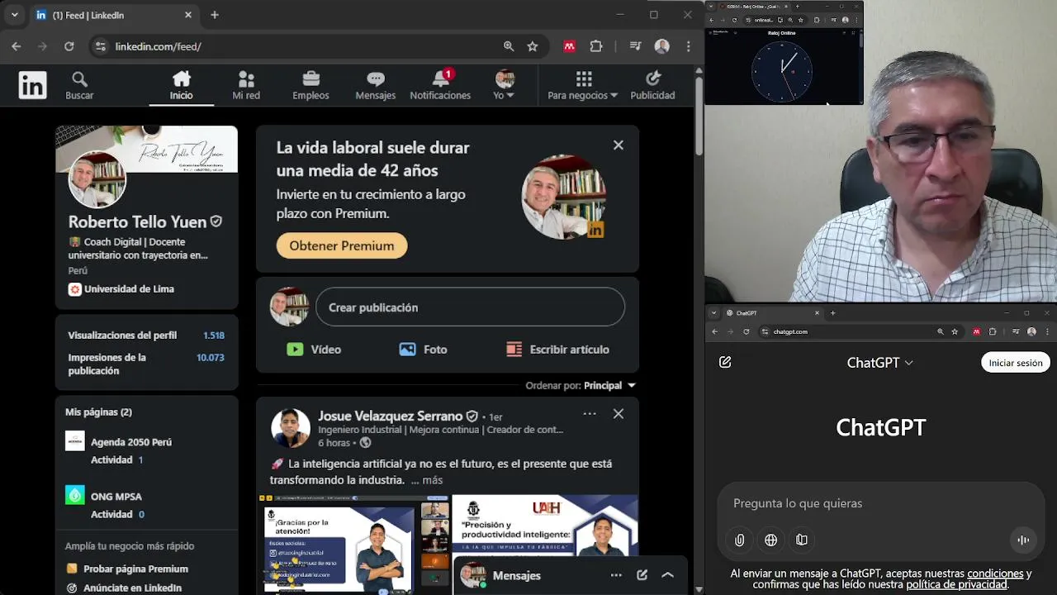The image size is (1057, 595).
Task: Open media control icon in LinkedIn browser
Action: coord(635,46)
